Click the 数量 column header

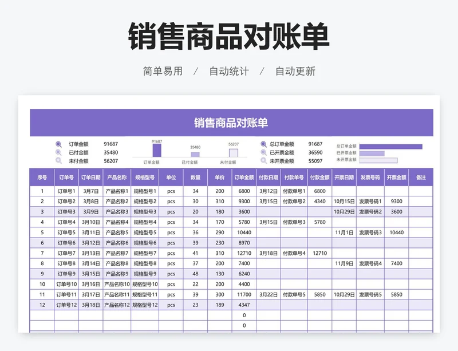[195, 178]
